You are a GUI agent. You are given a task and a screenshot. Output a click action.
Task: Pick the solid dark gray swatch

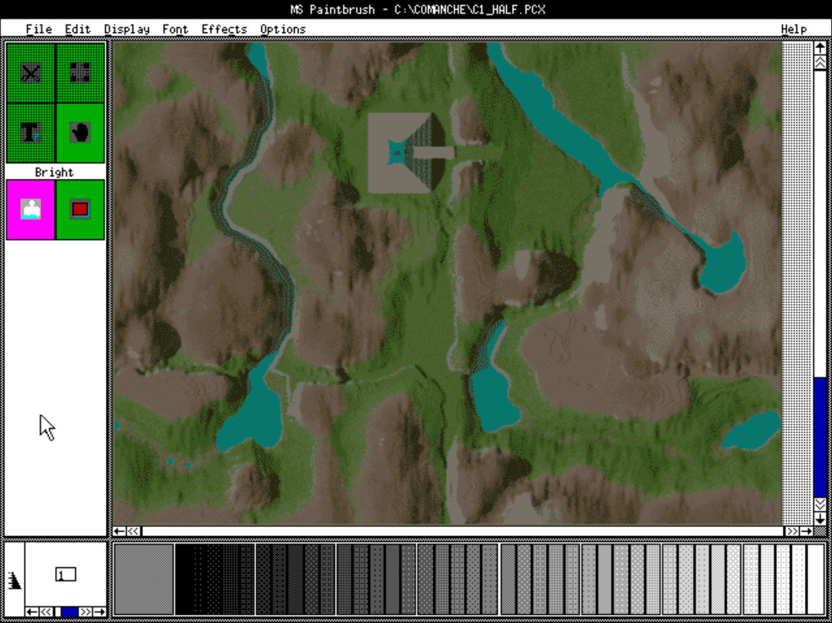(392, 579)
